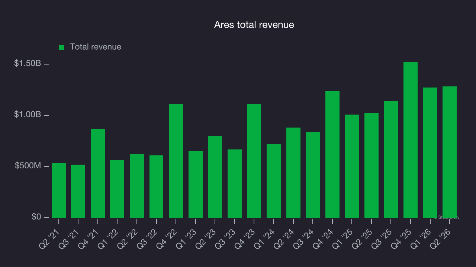Select the "$1.00B" y-axis label

[28, 115]
